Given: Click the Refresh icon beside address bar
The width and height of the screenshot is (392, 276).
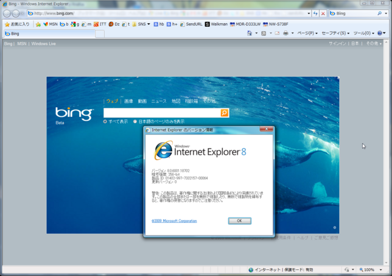Looking at the screenshot, I should click(315, 13).
